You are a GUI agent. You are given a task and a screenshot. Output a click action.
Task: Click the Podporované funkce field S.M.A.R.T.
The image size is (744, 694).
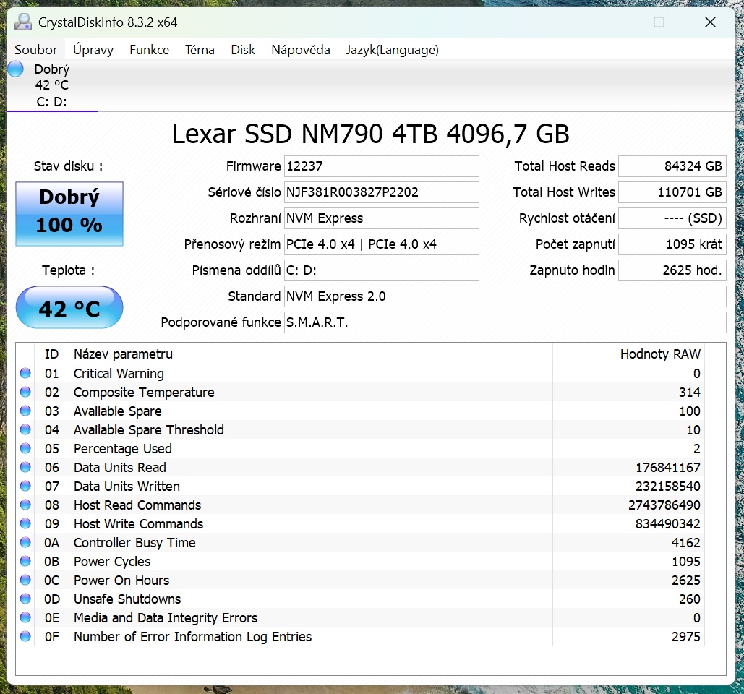(x=505, y=322)
